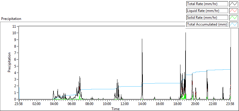Viewport: 239px width, 111px height.
Task: Click the Solid Rate green line icon
Action: click(x=233, y=17)
